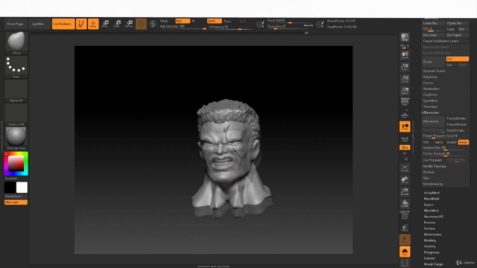477x268 pixels.
Task: Open the NanoMesh subpalette
Action: pyautogui.click(x=432, y=199)
